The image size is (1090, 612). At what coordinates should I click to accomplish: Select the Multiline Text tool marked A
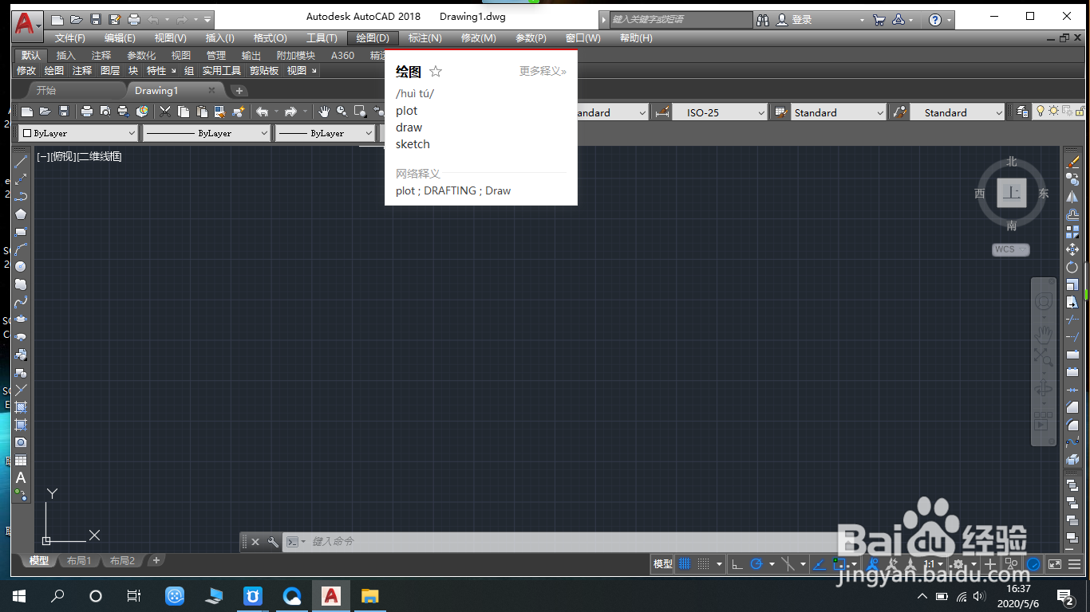tap(21, 477)
